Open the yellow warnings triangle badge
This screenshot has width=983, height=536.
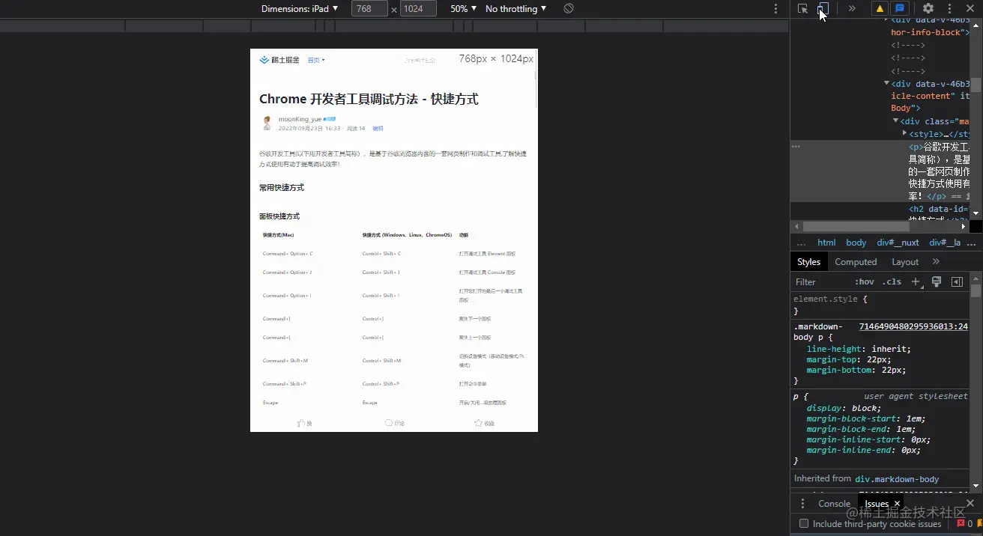[x=880, y=9]
